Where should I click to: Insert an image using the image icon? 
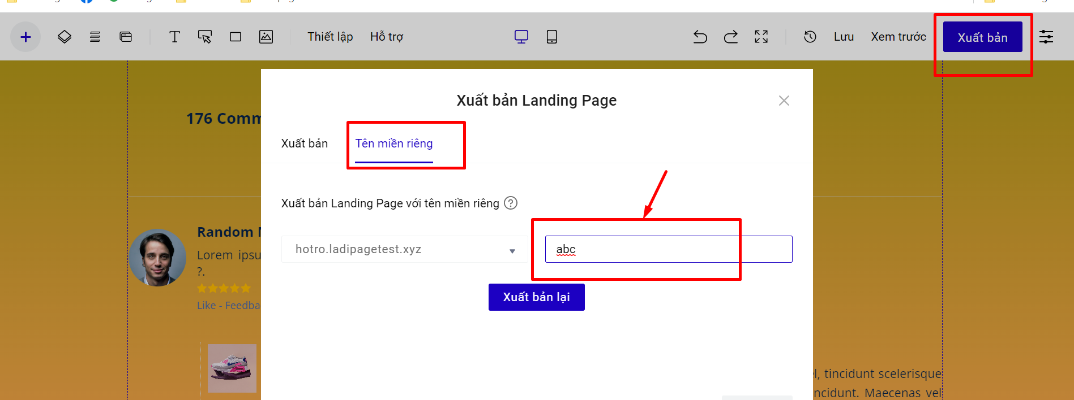(x=266, y=37)
